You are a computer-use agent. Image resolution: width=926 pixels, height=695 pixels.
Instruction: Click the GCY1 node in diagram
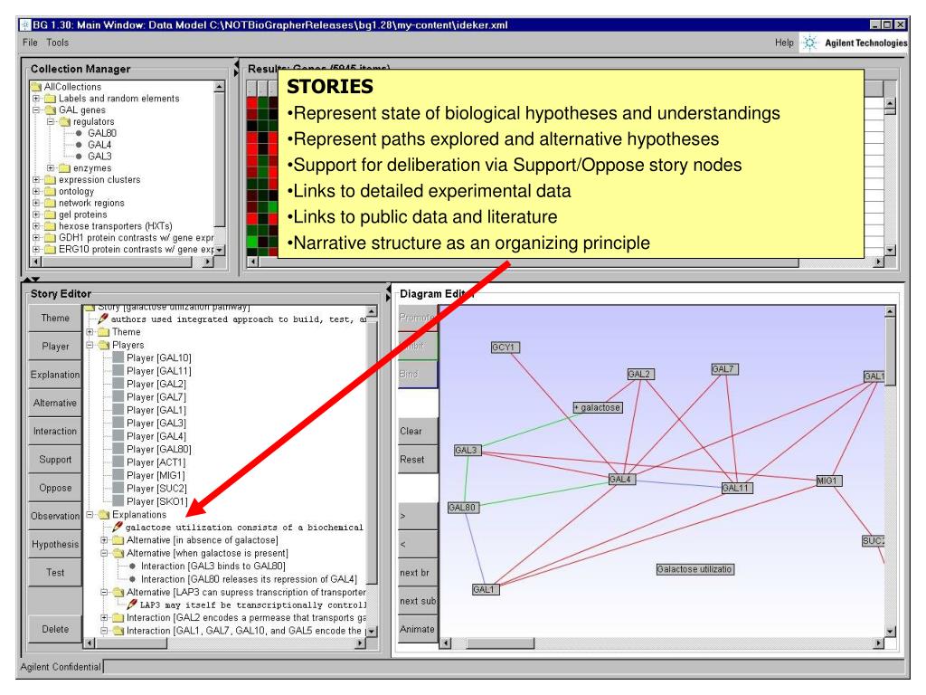tap(505, 347)
